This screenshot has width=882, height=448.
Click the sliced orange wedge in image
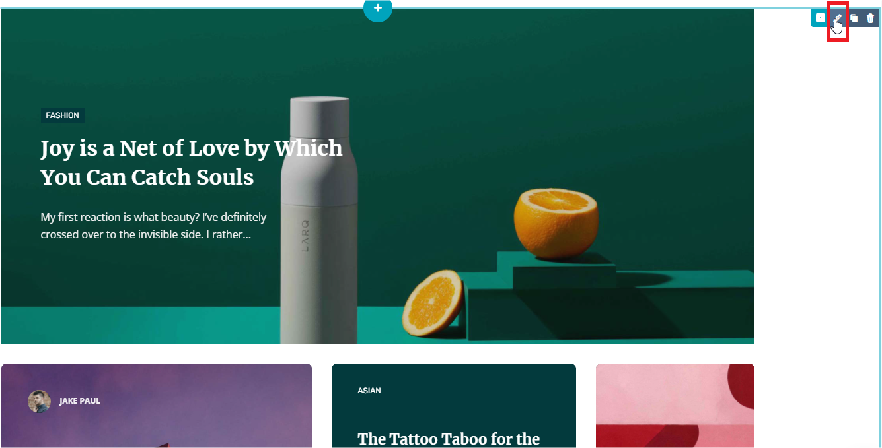click(x=433, y=302)
